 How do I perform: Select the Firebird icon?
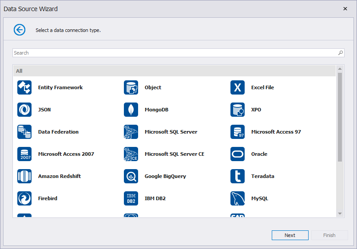click(x=24, y=198)
